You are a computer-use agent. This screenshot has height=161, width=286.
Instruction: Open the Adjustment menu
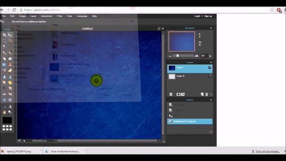click(46, 16)
